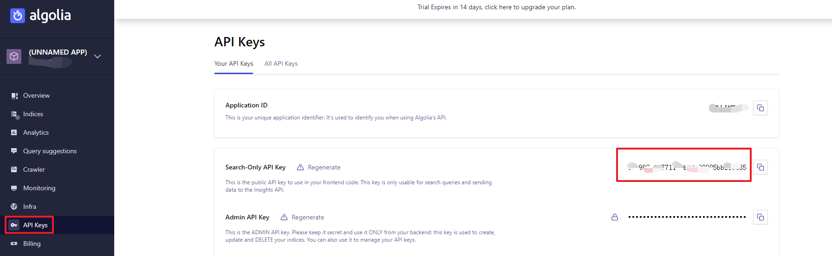Expand the application selector chevron
Viewport: 832px width, 256px height.
coord(97,56)
